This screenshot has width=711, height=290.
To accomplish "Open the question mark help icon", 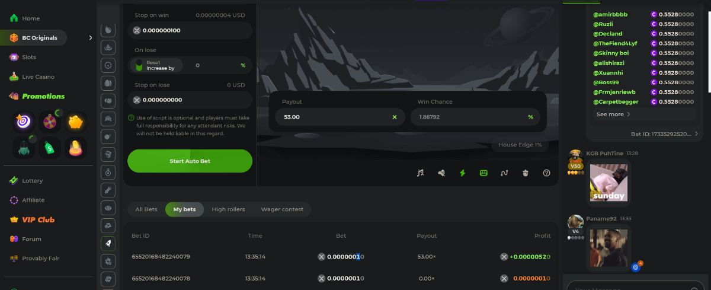I will click(x=546, y=173).
